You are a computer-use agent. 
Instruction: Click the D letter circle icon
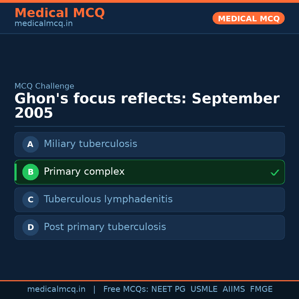pyautogui.click(x=30, y=227)
